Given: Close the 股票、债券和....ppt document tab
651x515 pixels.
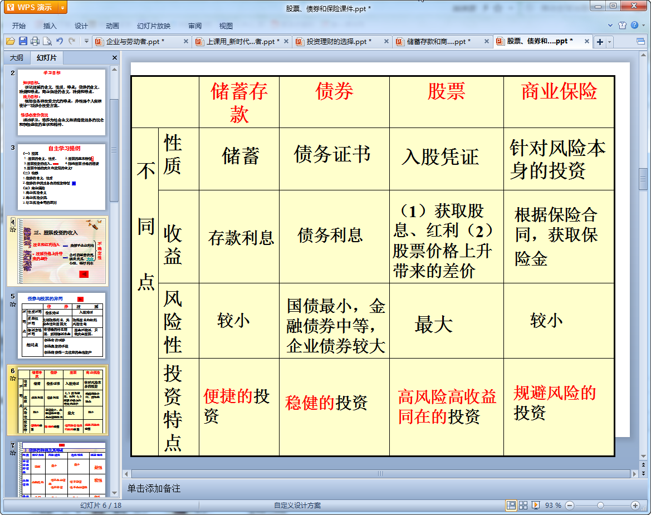Looking at the screenshot, I should [x=586, y=42].
